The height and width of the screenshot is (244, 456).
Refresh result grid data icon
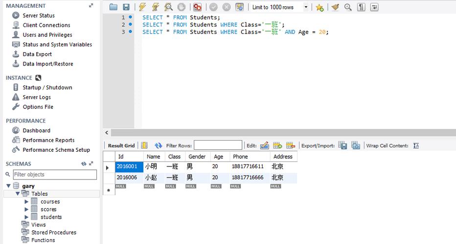point(158,145)
